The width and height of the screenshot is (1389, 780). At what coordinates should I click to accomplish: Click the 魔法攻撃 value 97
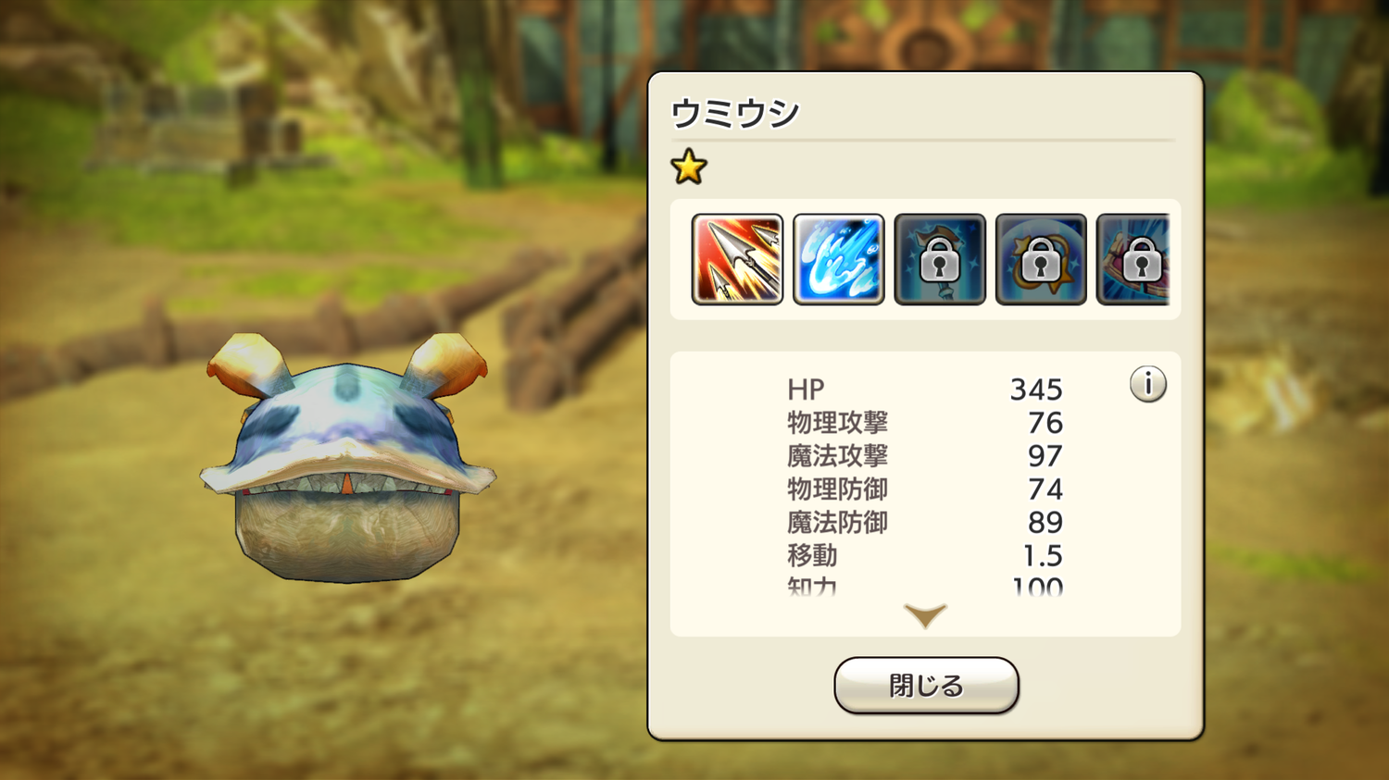1045,456
